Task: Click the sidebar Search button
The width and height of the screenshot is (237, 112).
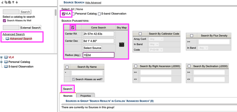Action: click(25, 12)
